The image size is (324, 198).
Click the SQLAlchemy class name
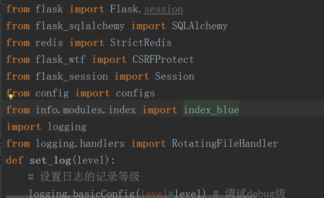pos(200,26)
